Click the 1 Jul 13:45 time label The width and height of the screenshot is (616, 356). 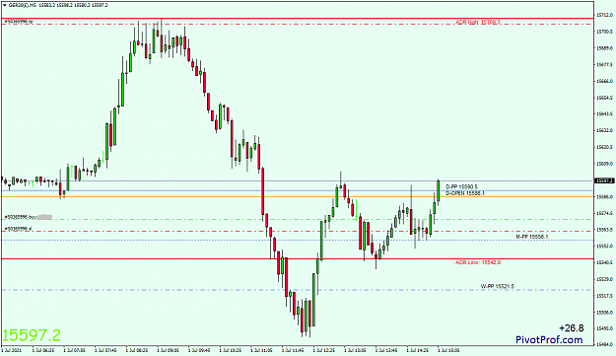click(386, 349)
